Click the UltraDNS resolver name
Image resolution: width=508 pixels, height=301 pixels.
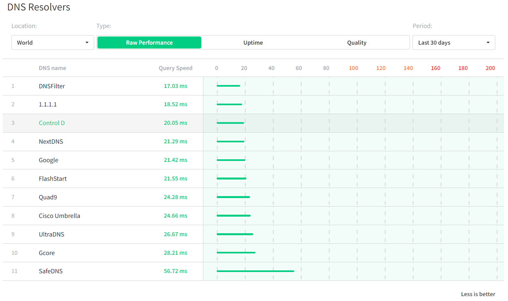(51, 235)
